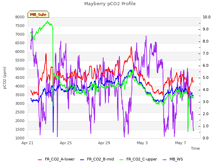The image size is (221, 166).
Task: Toggle the FR_CO2_B-mid legend label
Action: pos(100,159)
